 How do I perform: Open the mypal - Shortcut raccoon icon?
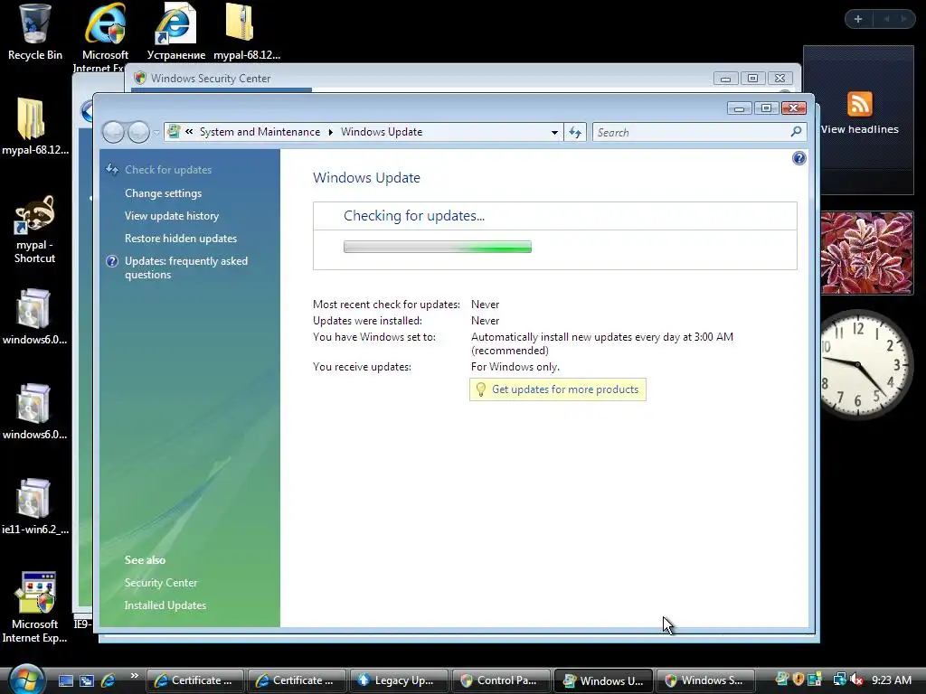pos(35,229)
